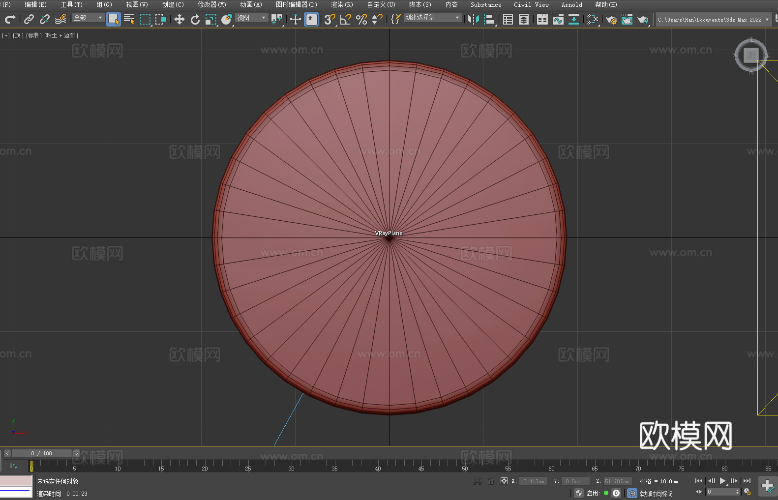
Task: Click viewport [顶] view label
Action: click(x=18, y=35)
